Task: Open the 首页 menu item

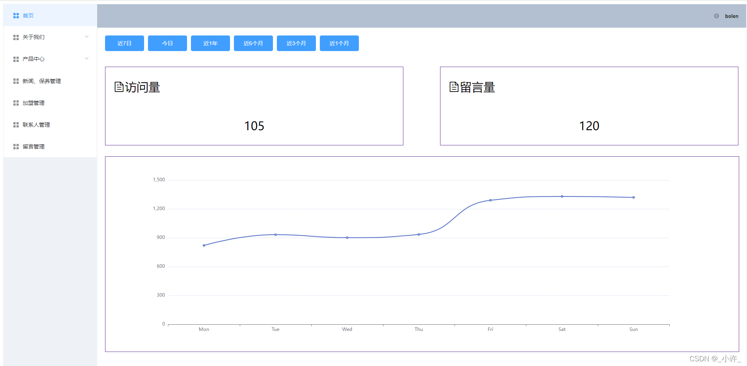Action: (x=50, y=16)
